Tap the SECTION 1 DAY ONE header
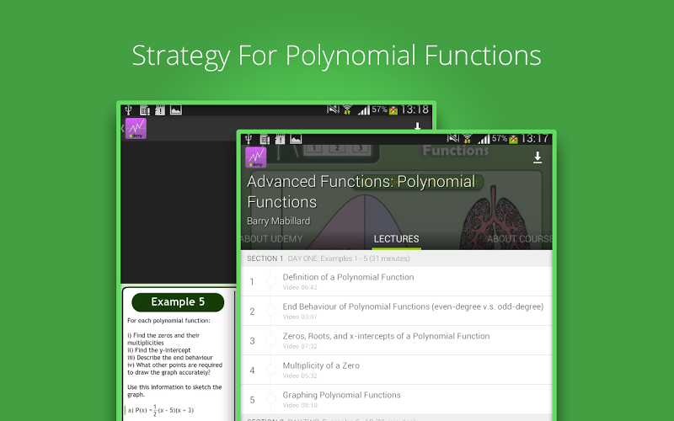The height and width of the screenshot is (421, 674). [x=396, y=258]
